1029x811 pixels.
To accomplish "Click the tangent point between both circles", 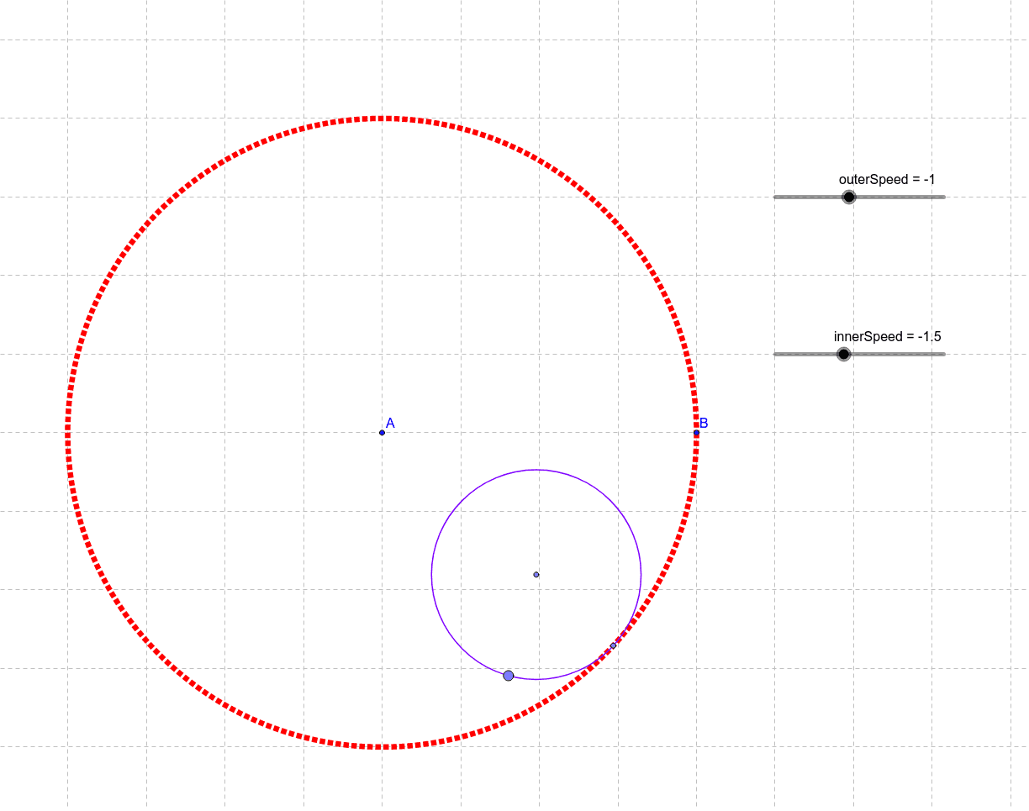I will pos(612,645).
